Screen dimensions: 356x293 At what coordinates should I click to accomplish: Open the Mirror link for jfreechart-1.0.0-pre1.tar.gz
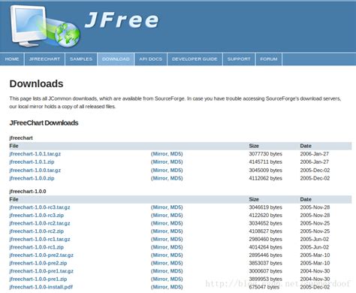point(160,271)
